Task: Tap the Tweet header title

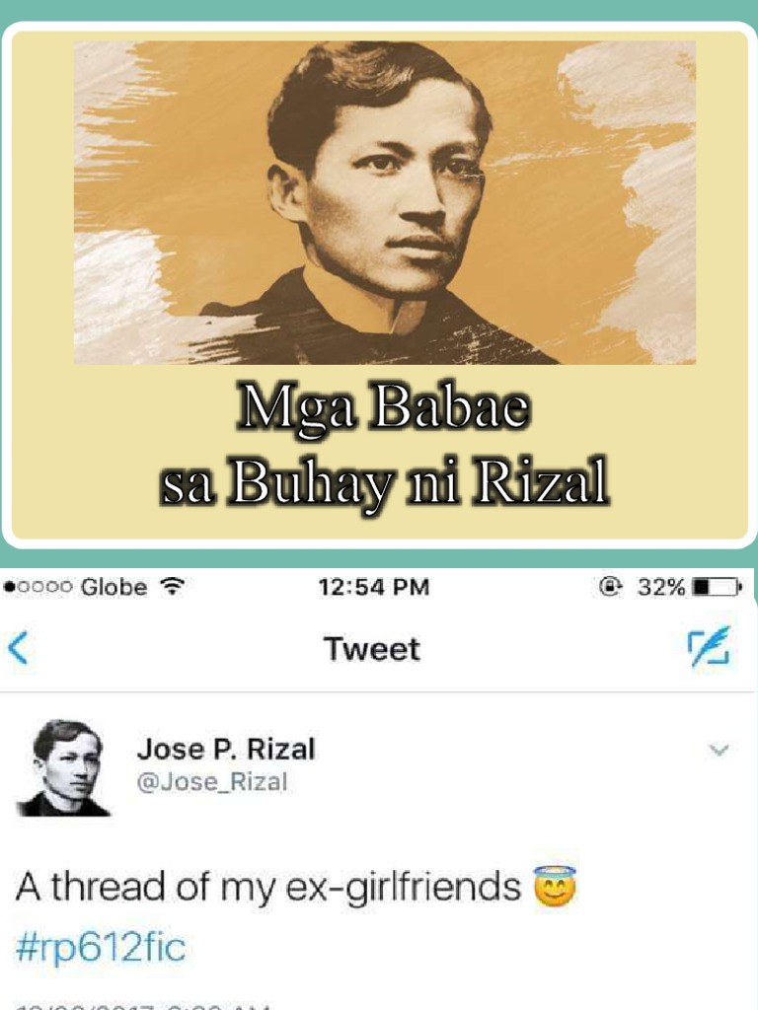Action: click(x=372, y=648)
